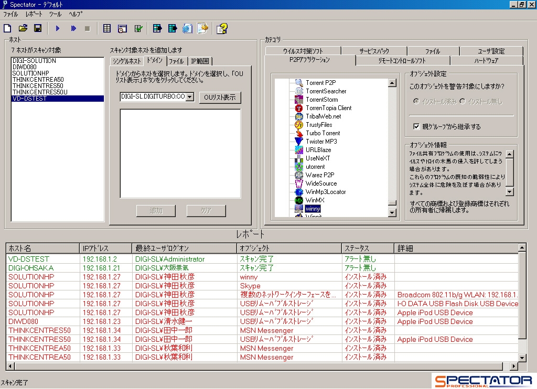Save profile with the floppy disk icon
Viewport: 537px width, 389px height.
(38, 28)
